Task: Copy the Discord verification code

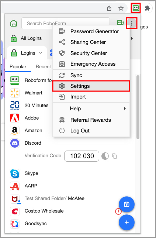Action: pos(114,156)
